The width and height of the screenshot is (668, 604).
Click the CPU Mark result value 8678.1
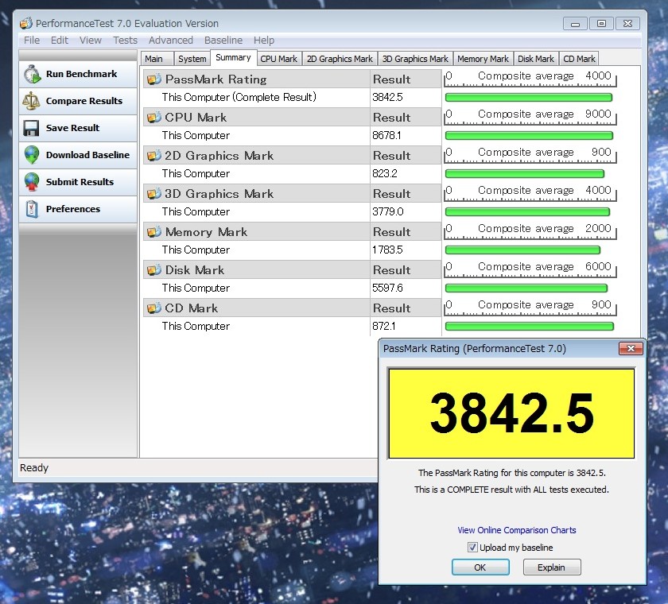(386, 135)
